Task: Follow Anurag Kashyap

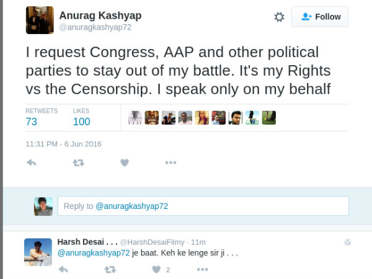Action: click(x=320, y=17)
